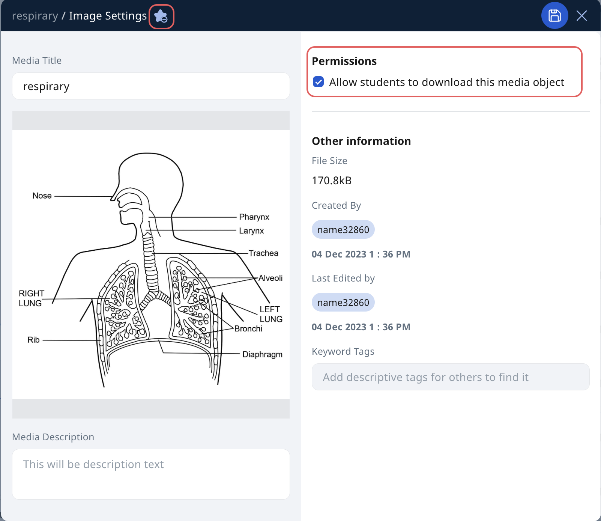Click the Last Edited by label
Image resolution: width=601 pixels, height=521 pixels.
pyautogui.click(x=343, y=278)
